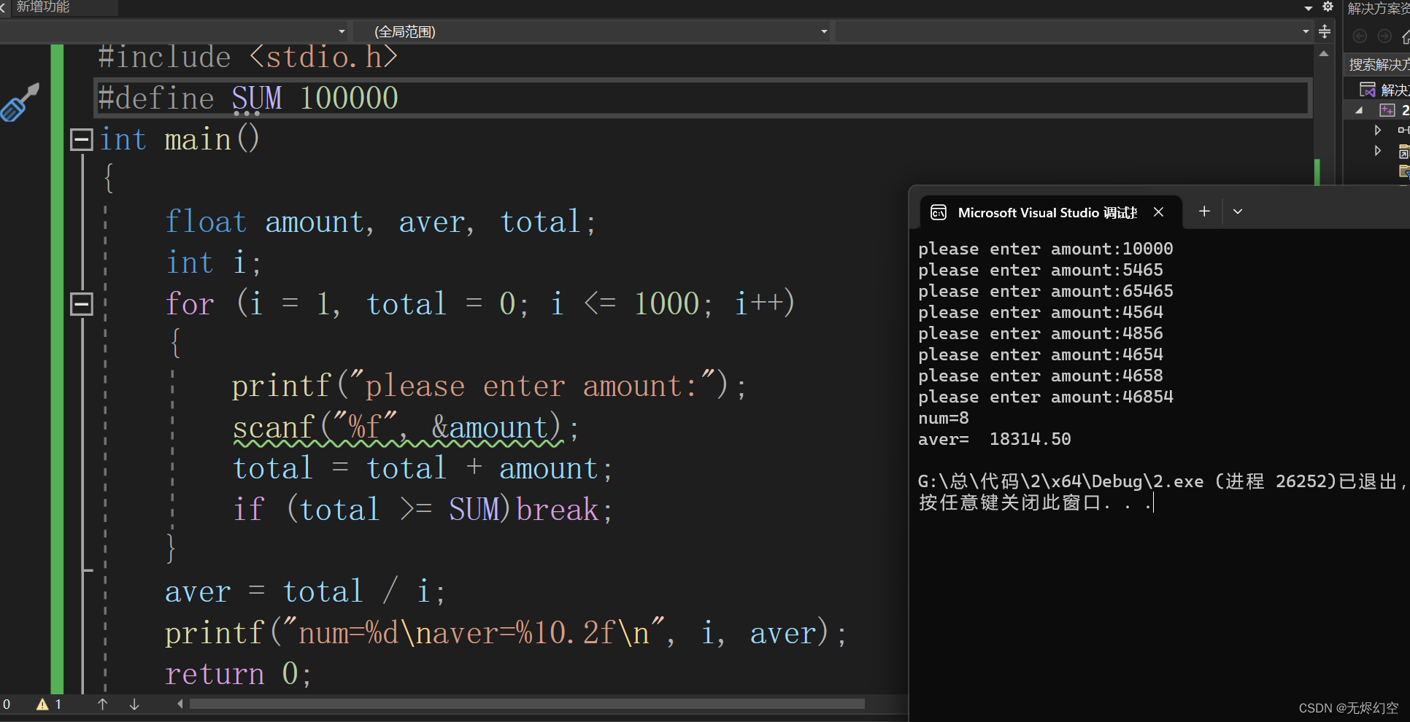The height and width of the screenshot is (722, 1410).
Task: Collapse the main() function outline
Action: click(81, 139)
